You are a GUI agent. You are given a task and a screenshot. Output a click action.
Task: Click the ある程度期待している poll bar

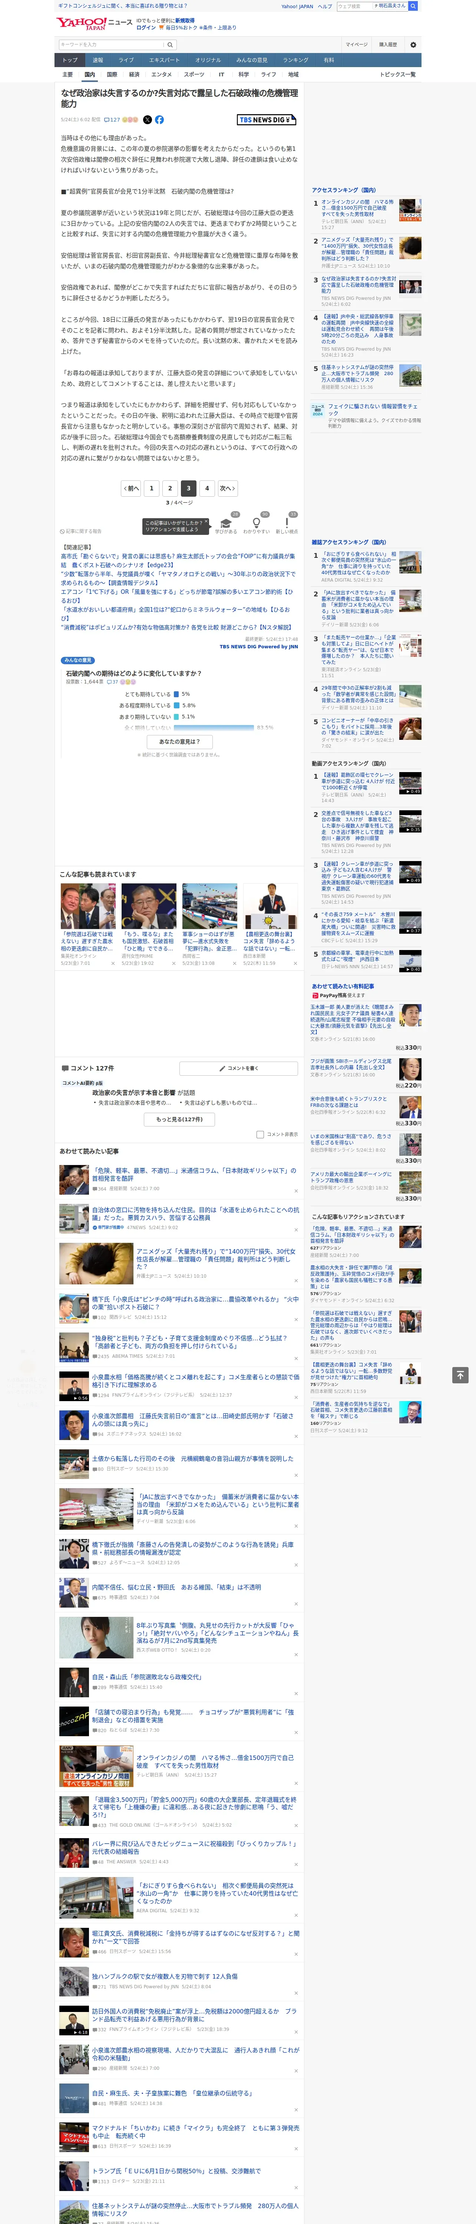[177, 705]
